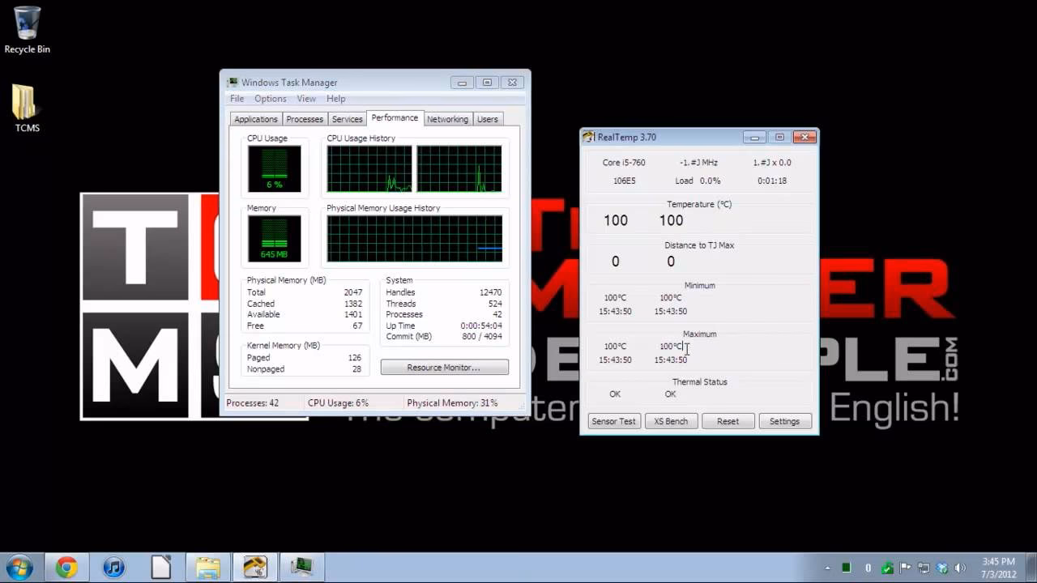Click the Task Manager taskbar button
The width and height of the screenshot is (1037, 583).
tap(302, 567)
